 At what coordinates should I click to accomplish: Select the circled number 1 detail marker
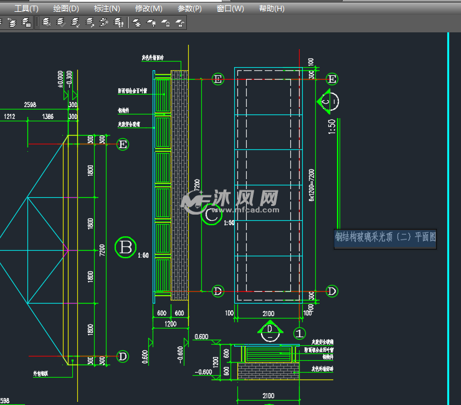tap(300, 333)
